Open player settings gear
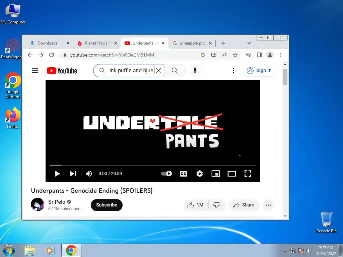 (200, 174)
